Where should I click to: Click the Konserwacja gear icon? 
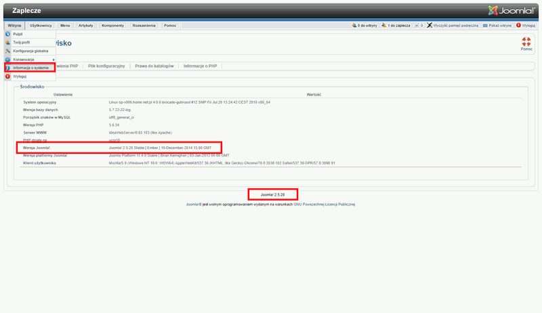coord(7,60)
